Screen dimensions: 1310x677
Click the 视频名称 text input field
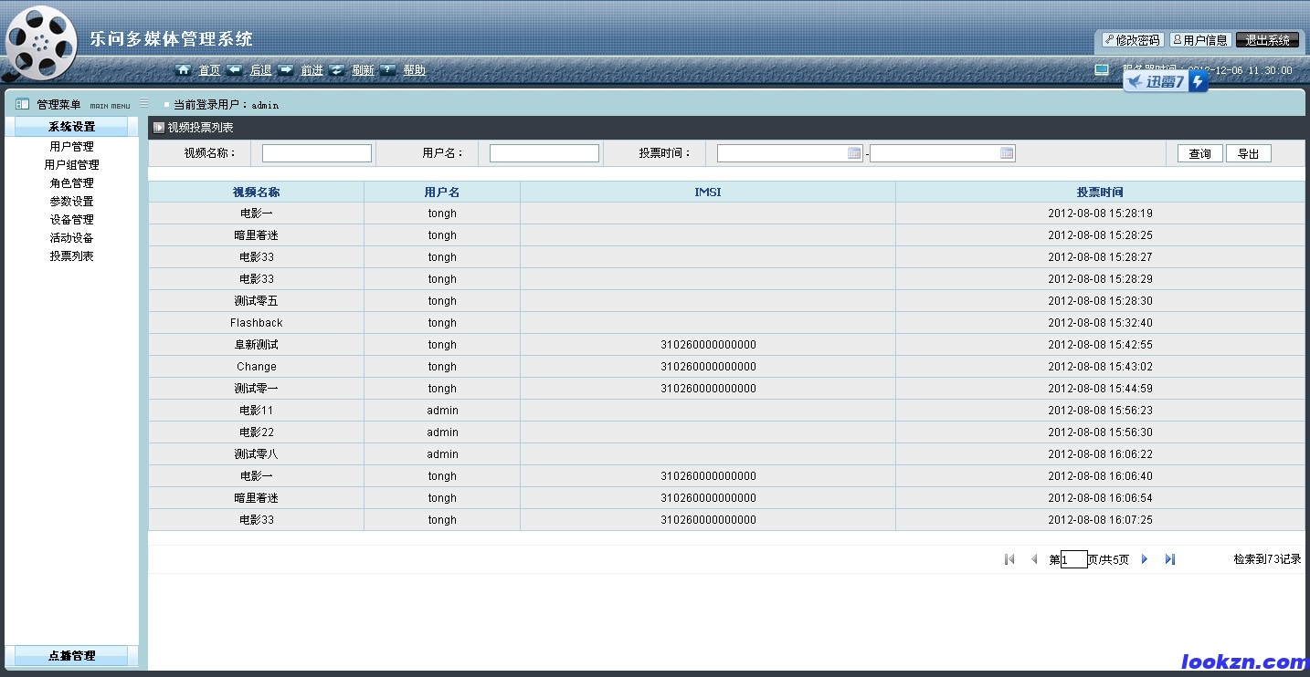(316, 153)
